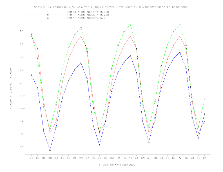Click x-axis forecast hour label 78

192,158
